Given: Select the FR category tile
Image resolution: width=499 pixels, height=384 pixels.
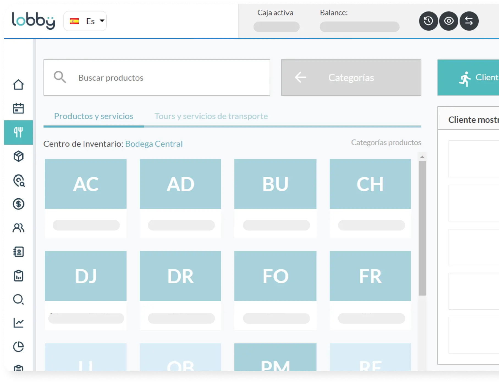Looking at the screenshot, I should [370, 290].
